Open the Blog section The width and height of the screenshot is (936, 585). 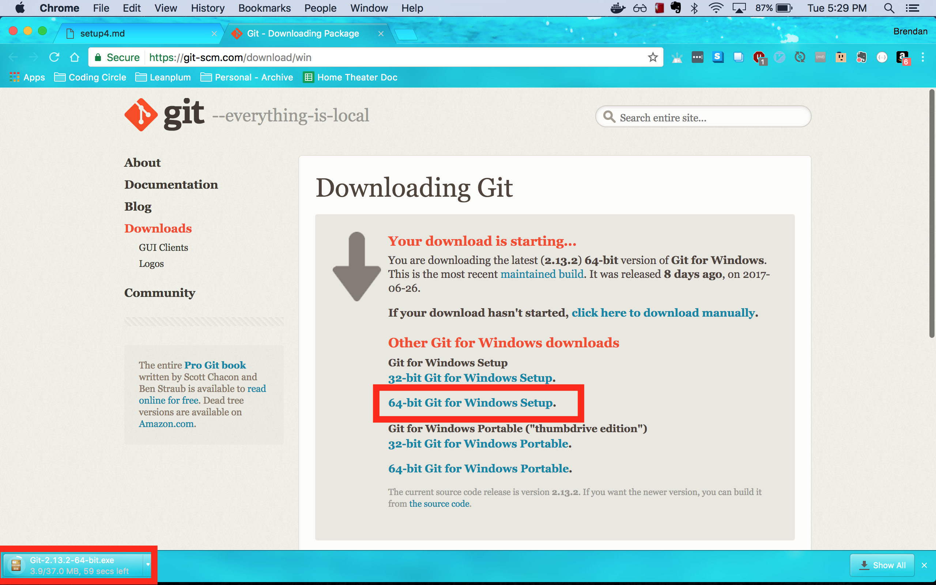click(x=138, y=207)
